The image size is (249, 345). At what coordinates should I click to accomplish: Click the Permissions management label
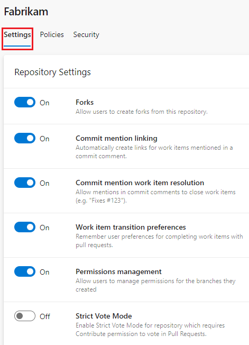click(118, 272)
